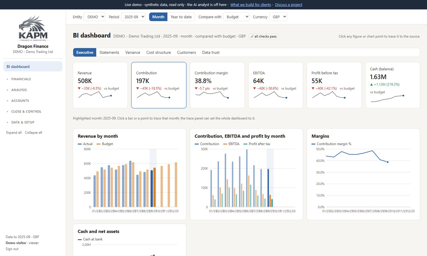Click the Actual legend entry in Revenue by month

point(85,144)
